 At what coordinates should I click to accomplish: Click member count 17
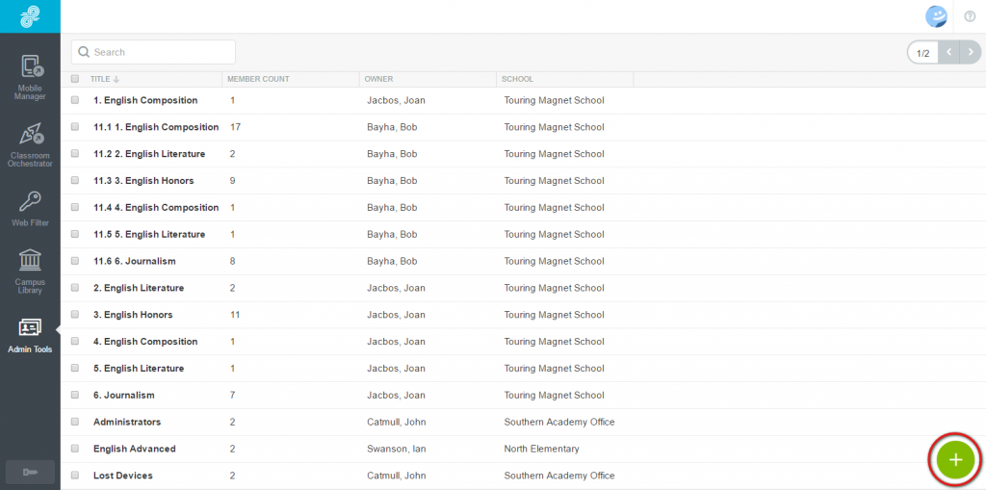point(235,127)
